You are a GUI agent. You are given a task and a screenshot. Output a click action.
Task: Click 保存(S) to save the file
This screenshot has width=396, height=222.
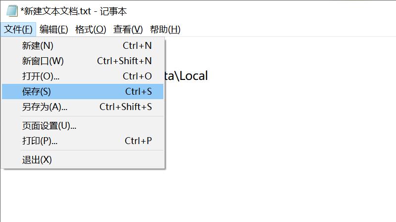(x=37, y=92)
